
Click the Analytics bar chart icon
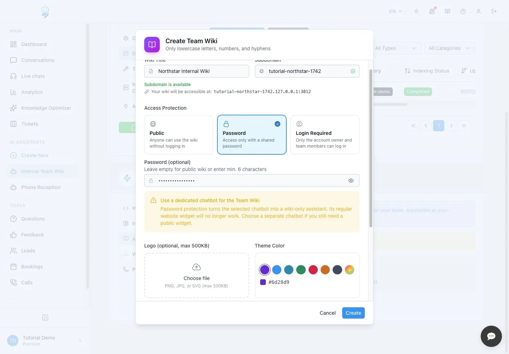(x=13, y=92)
